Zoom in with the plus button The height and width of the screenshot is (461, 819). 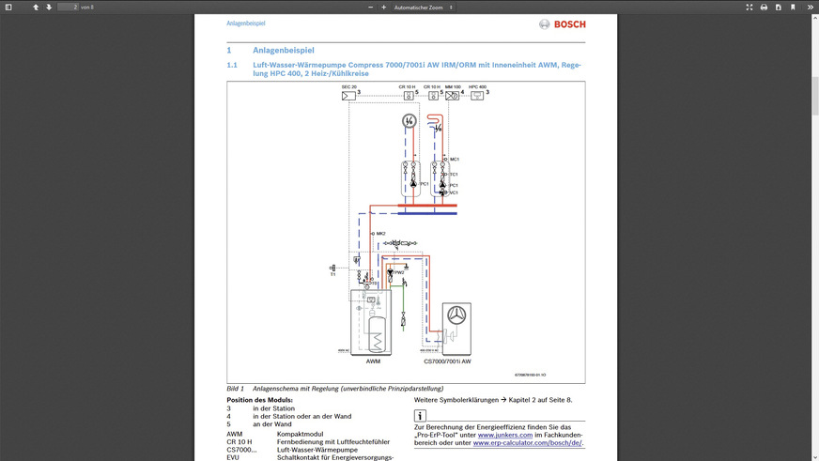coord(383,7)
